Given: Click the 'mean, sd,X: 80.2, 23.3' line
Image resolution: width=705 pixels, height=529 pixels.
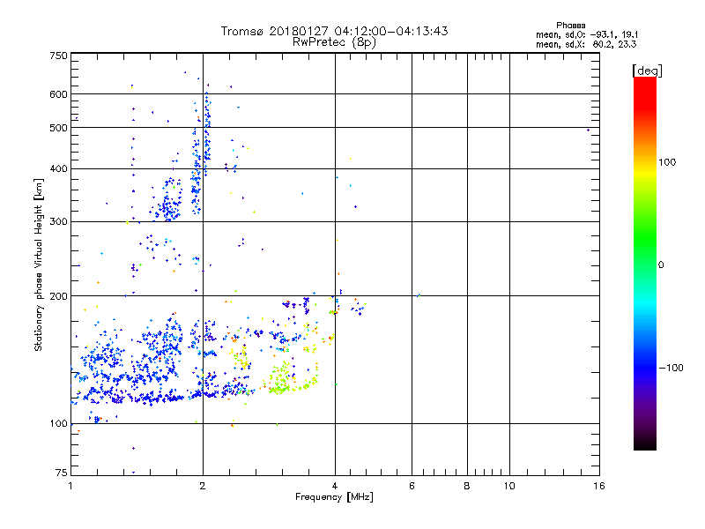Looking at the screenshot, I should (586, 44).
